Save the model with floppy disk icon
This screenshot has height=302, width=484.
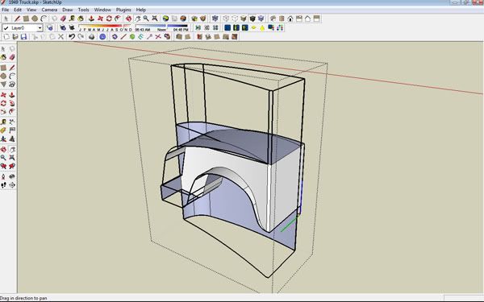tap(23, 37)
